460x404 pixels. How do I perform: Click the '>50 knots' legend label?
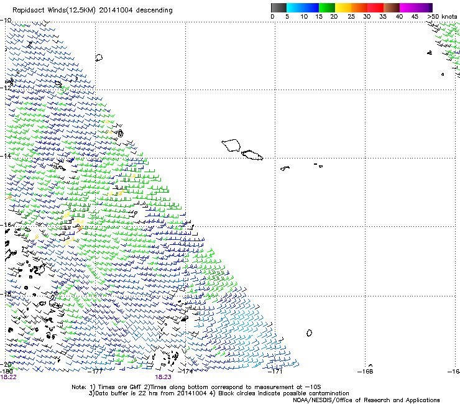(x=442, y=16)
